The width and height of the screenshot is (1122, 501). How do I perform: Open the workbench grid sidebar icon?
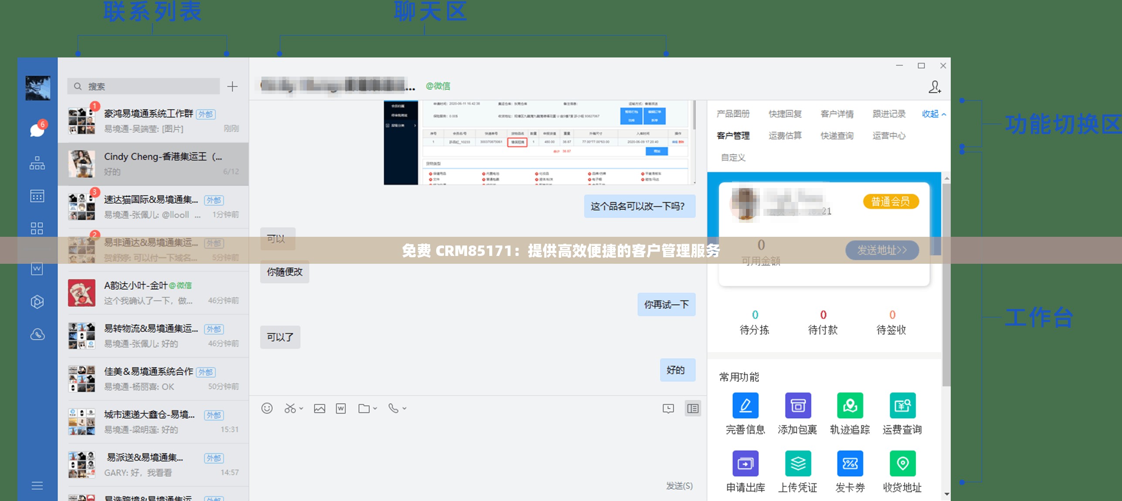(37, 228)
